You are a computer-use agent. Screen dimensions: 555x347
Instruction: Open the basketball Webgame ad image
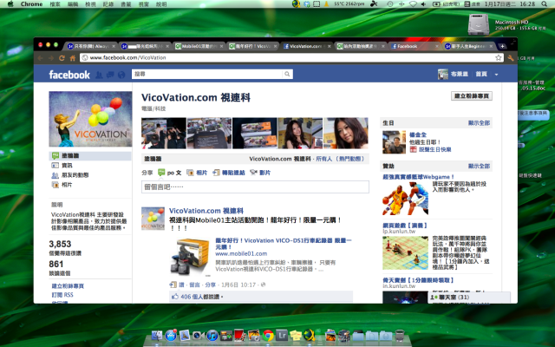(x=405, y=199)
